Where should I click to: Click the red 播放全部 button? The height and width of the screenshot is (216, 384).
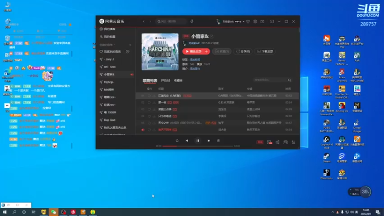[x=193, y=51]
